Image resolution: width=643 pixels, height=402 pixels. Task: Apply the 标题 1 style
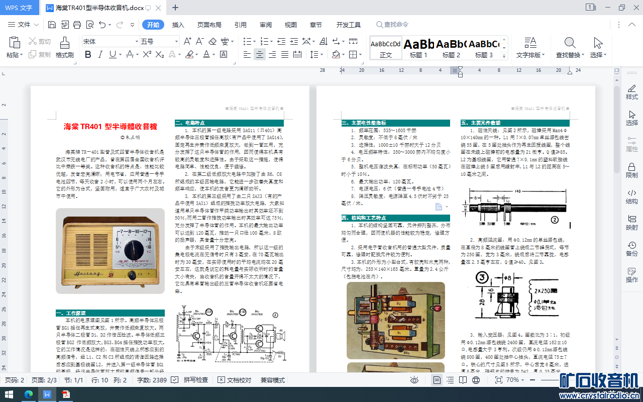(x=418, y=48)
